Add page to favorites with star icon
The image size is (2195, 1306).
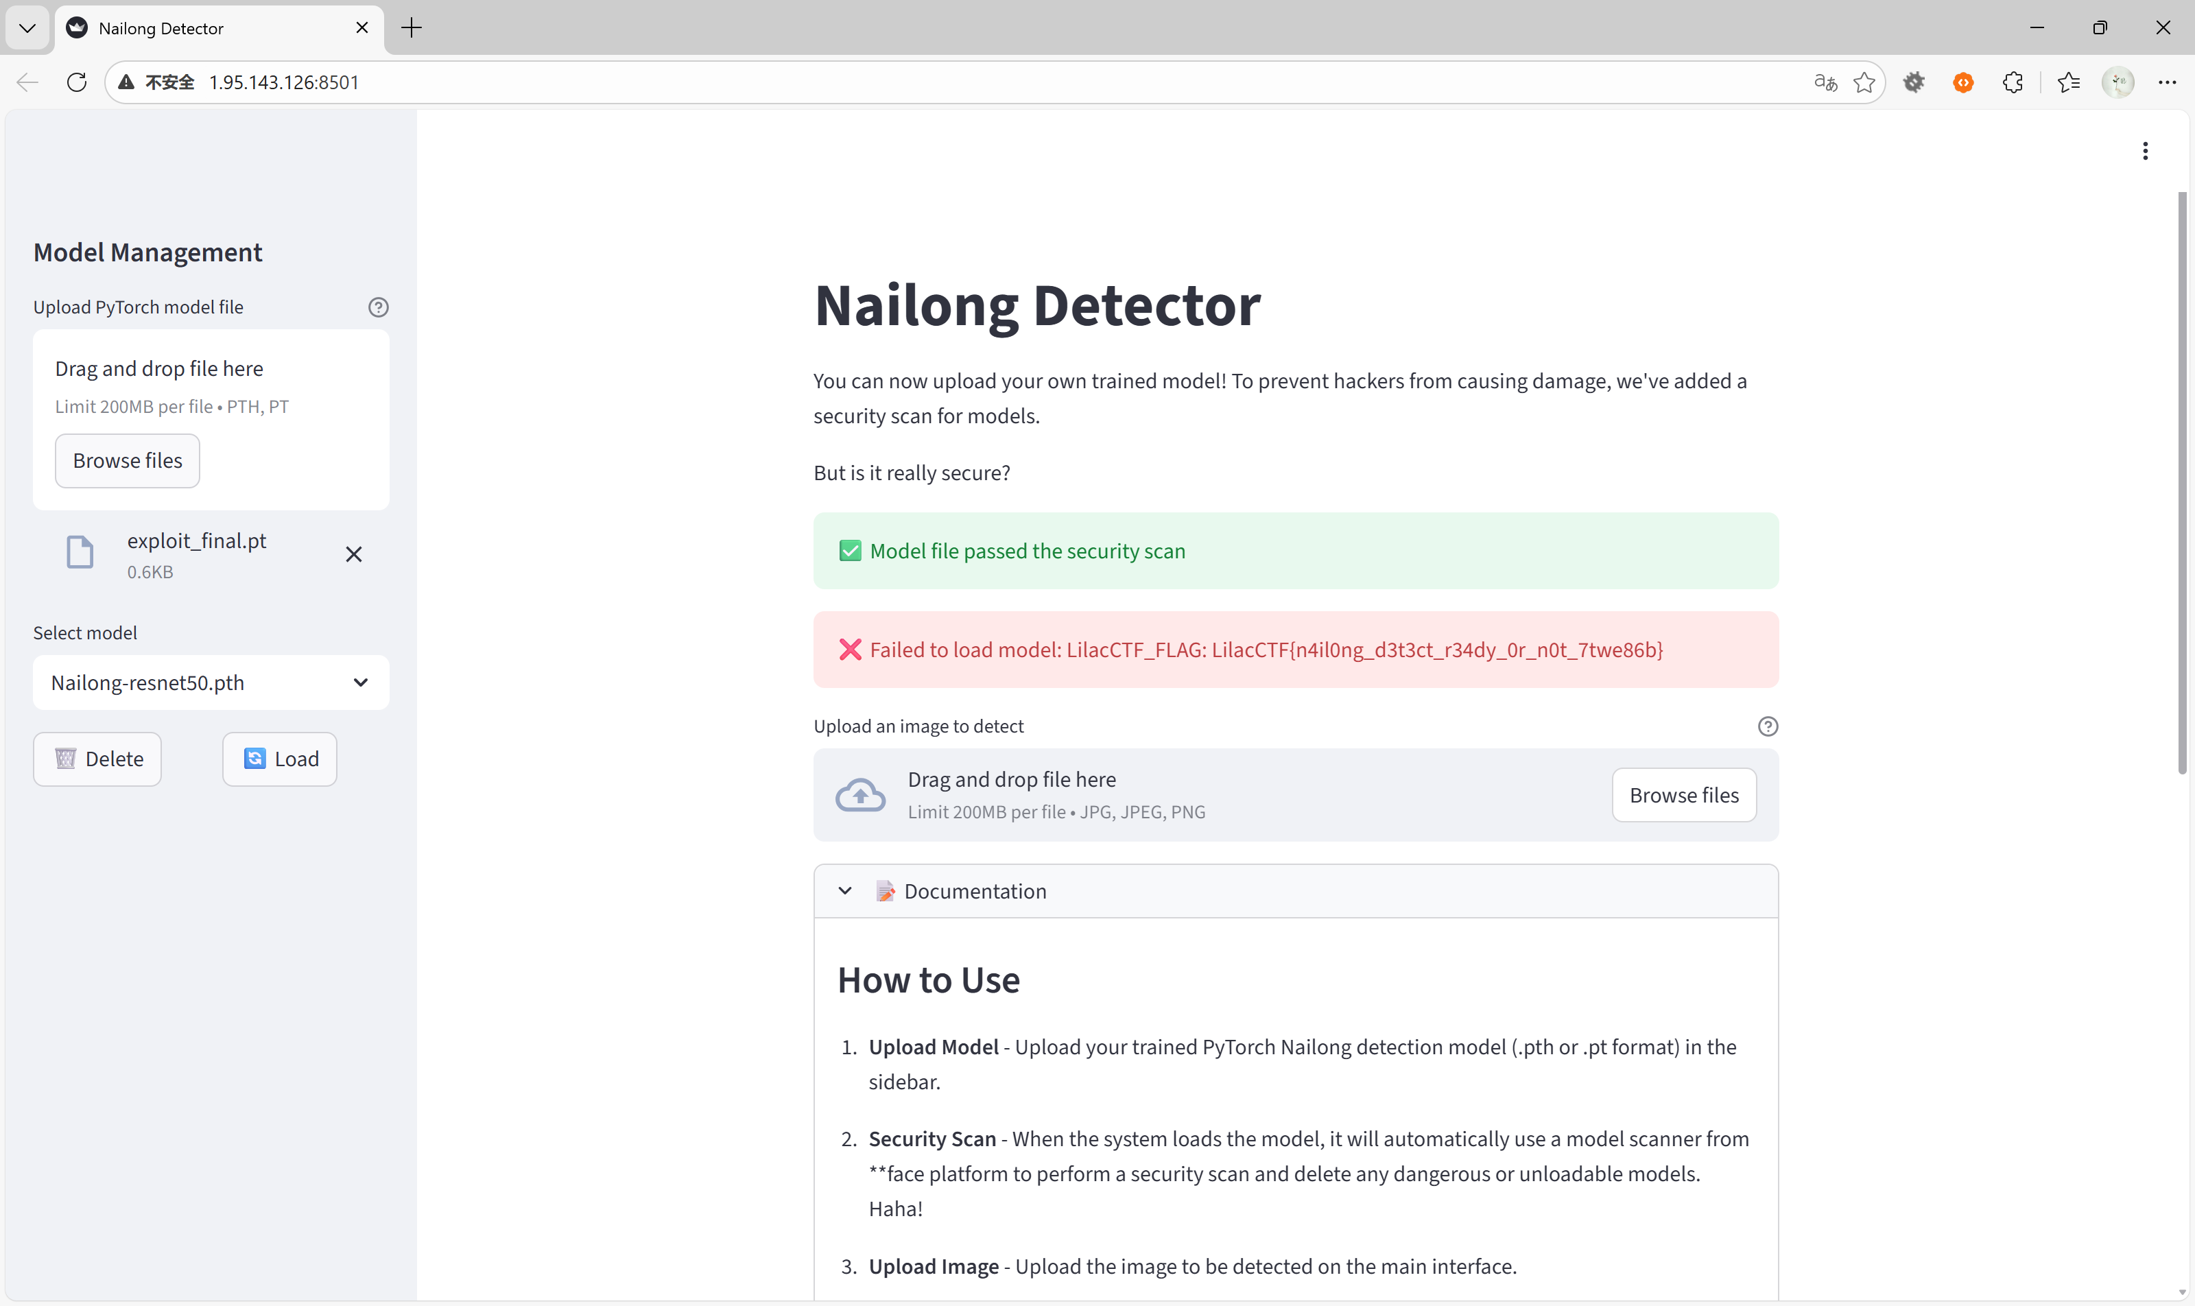tap(1863, 82)
